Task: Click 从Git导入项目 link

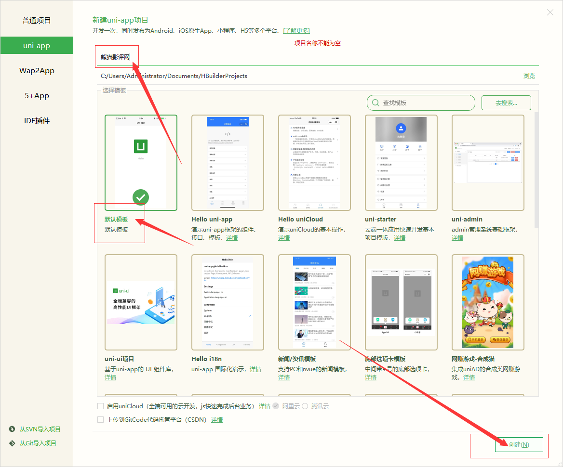Action: tap(38, 443)
